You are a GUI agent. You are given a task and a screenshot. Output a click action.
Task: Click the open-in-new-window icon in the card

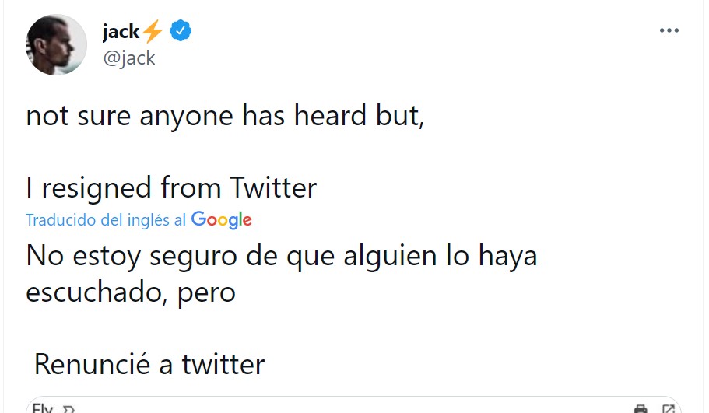668,408
